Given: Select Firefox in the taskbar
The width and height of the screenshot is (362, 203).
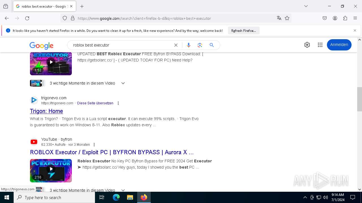Looking at the screenshot, I should point(144,197).
